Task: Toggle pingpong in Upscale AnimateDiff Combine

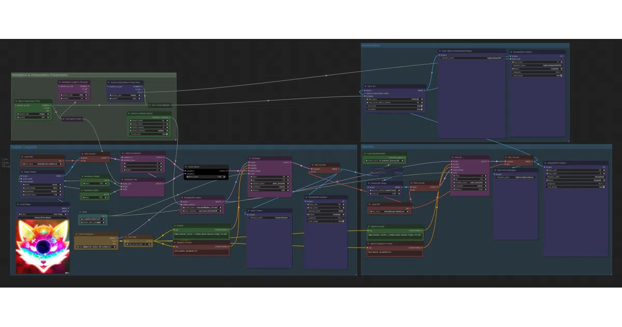Action: coord(575,184)
